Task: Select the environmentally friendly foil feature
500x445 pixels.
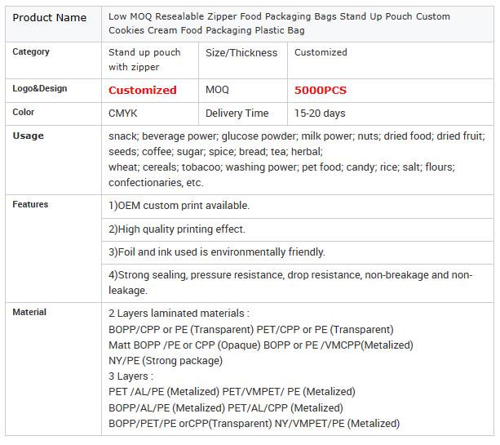Action: [x=216, y=252]
